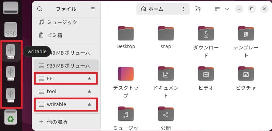Open Other Locations (他の場所)
The image size is (272, 131).
point(66,122)
